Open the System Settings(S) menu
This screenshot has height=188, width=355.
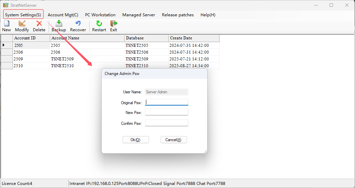23,15
